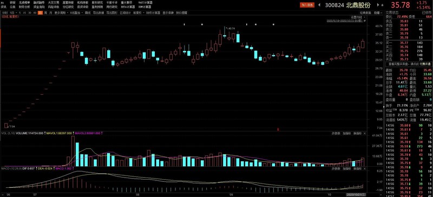Click 换指标 in the VOL panel
The width and height of the screenshot is (433, 197).
[x=357, y=134]
